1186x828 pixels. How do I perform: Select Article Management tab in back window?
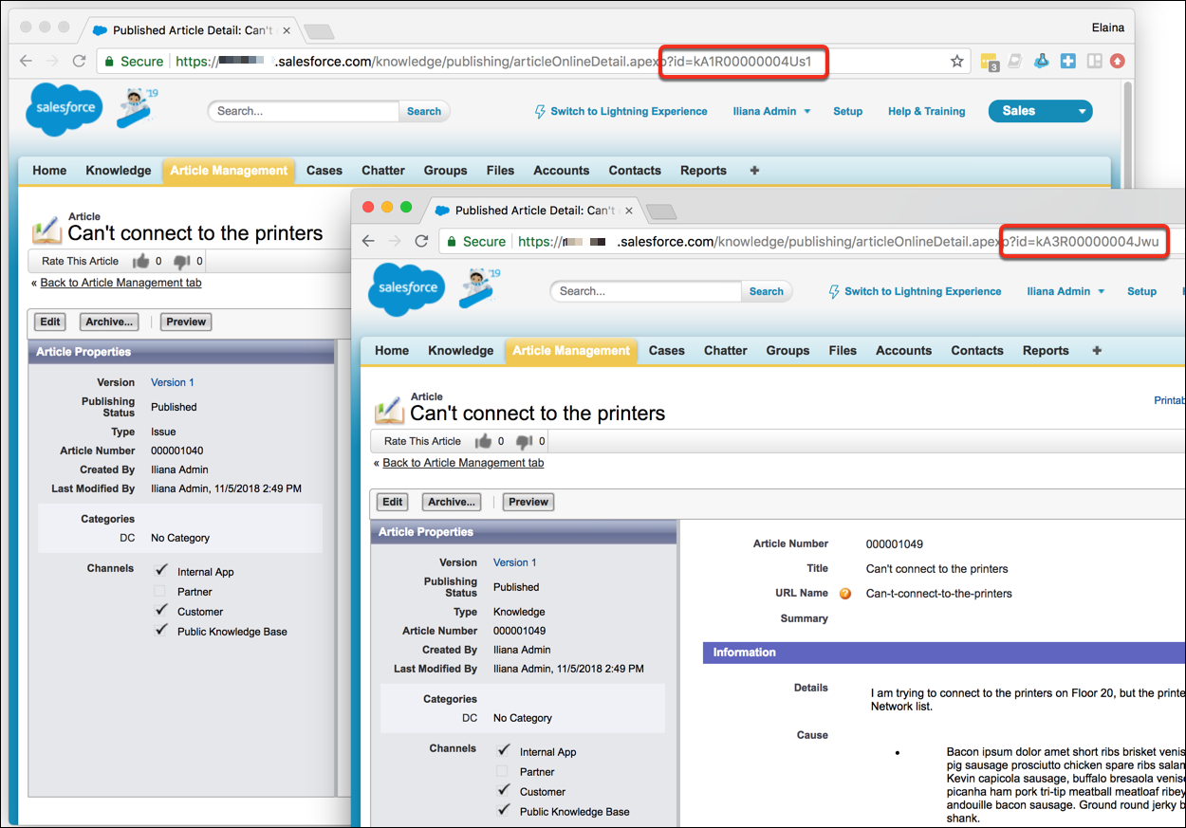229,171
